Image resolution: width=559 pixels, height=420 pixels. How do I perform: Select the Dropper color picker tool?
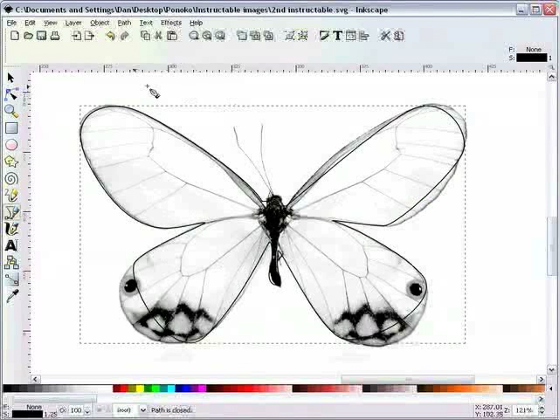click(x=11, y=296)
